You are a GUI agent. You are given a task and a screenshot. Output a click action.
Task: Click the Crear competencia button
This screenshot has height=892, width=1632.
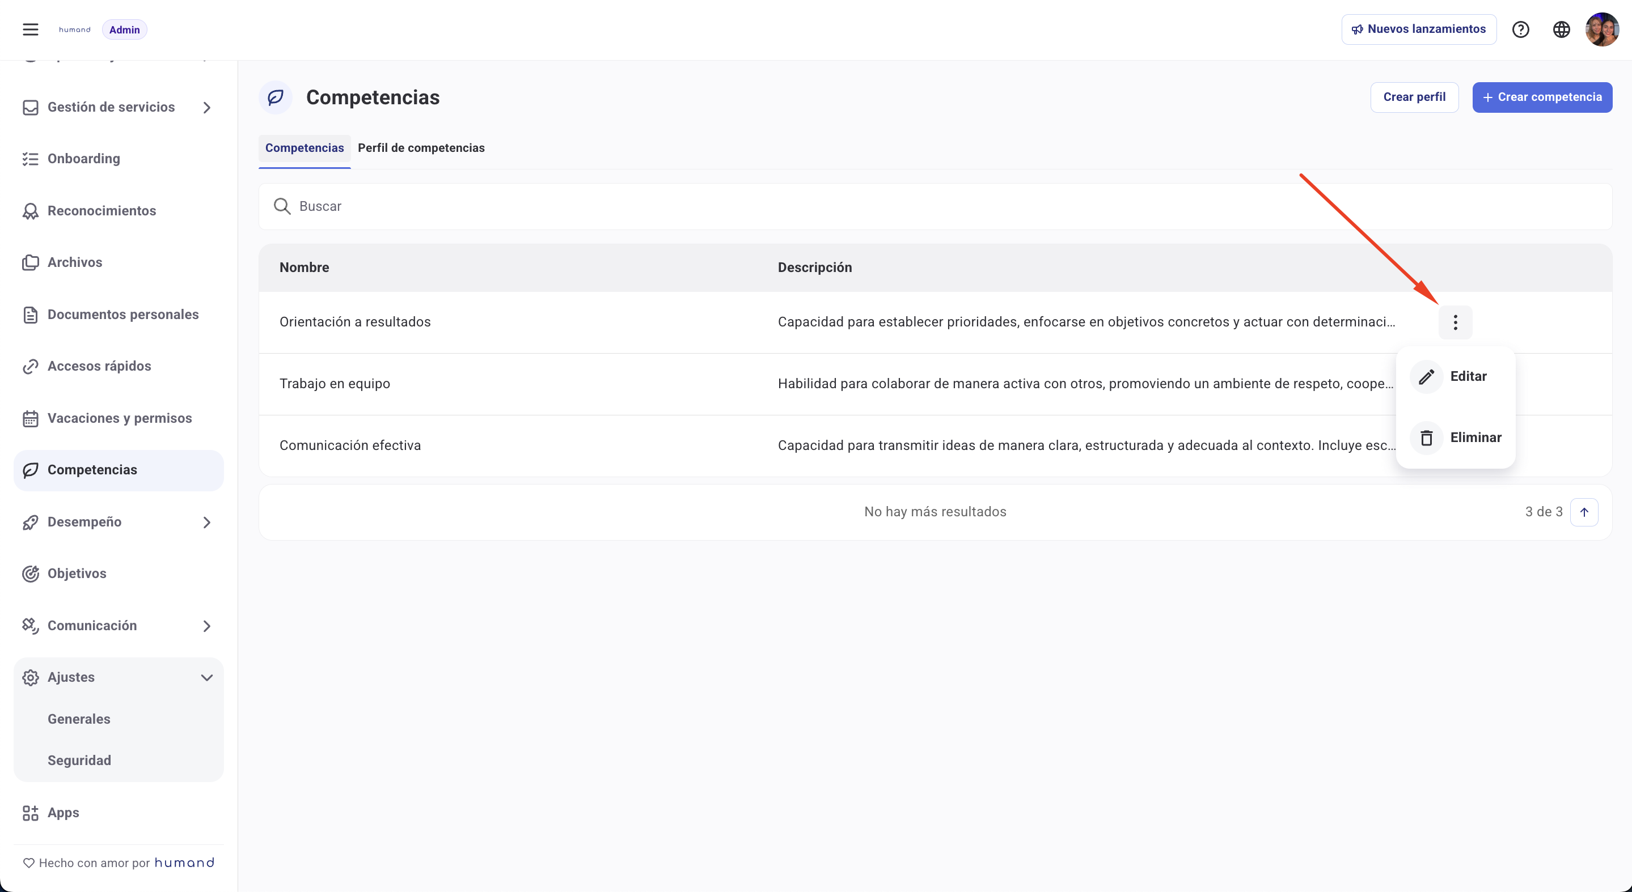pyautogui.click(x=1541, y=97)
